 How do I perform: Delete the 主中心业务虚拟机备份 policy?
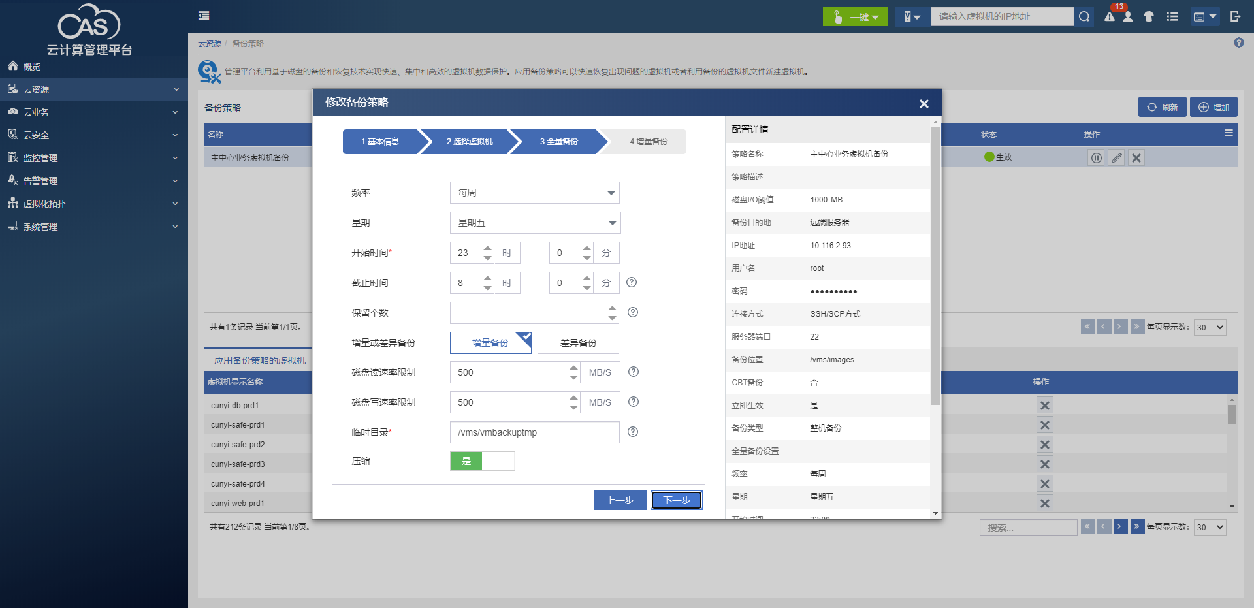[1136, 157]
